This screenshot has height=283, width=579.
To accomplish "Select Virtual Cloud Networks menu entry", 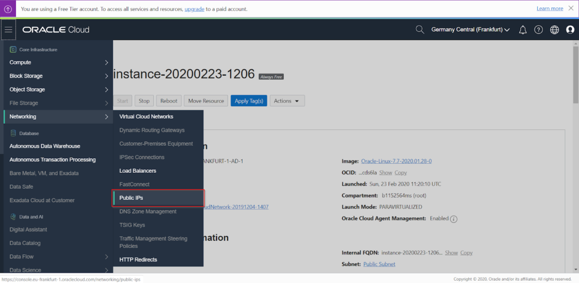I will click(x=146, y=116).
